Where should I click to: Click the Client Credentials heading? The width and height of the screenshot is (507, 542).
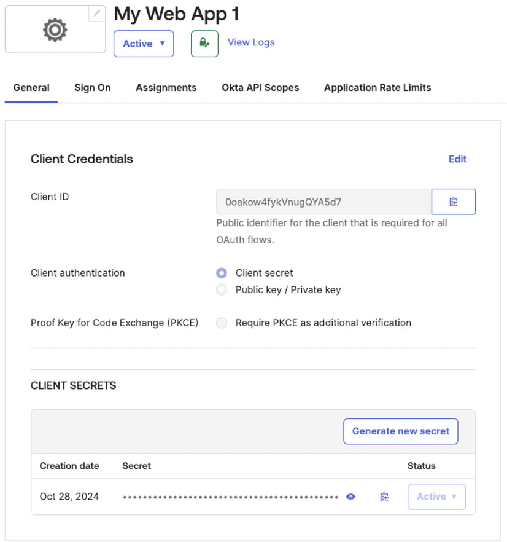point(82,159)
